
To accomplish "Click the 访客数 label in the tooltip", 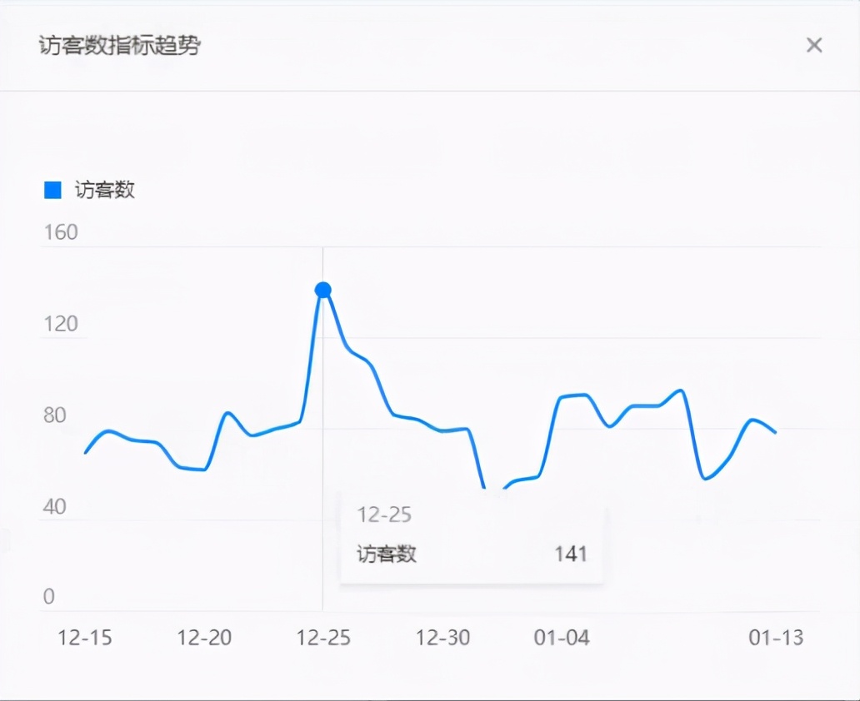I will (382, 554).
